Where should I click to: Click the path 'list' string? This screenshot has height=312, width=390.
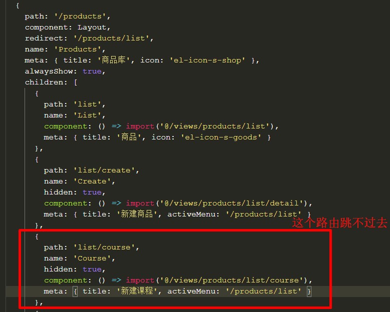88,104
